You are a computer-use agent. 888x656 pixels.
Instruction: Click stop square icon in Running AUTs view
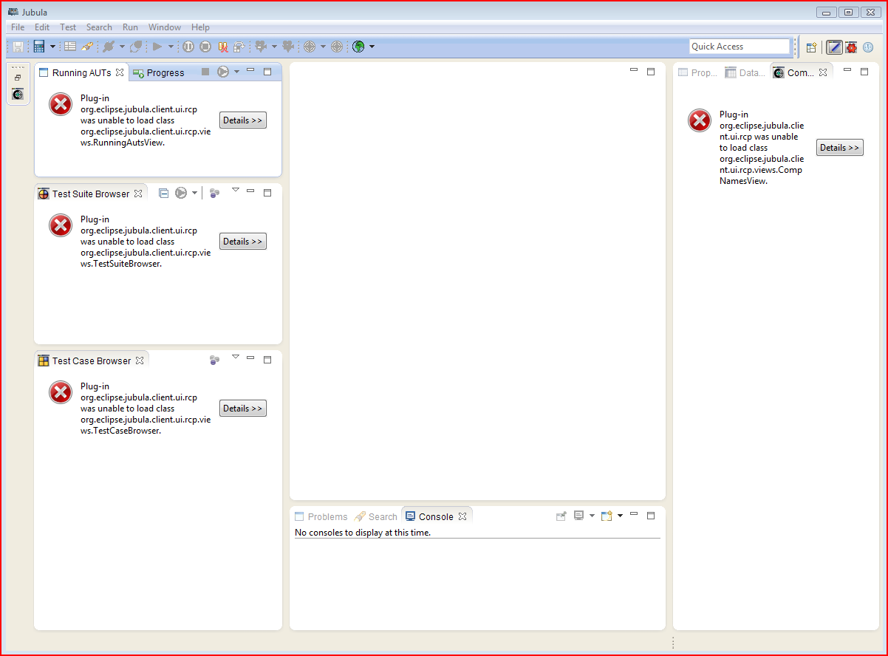205,72
